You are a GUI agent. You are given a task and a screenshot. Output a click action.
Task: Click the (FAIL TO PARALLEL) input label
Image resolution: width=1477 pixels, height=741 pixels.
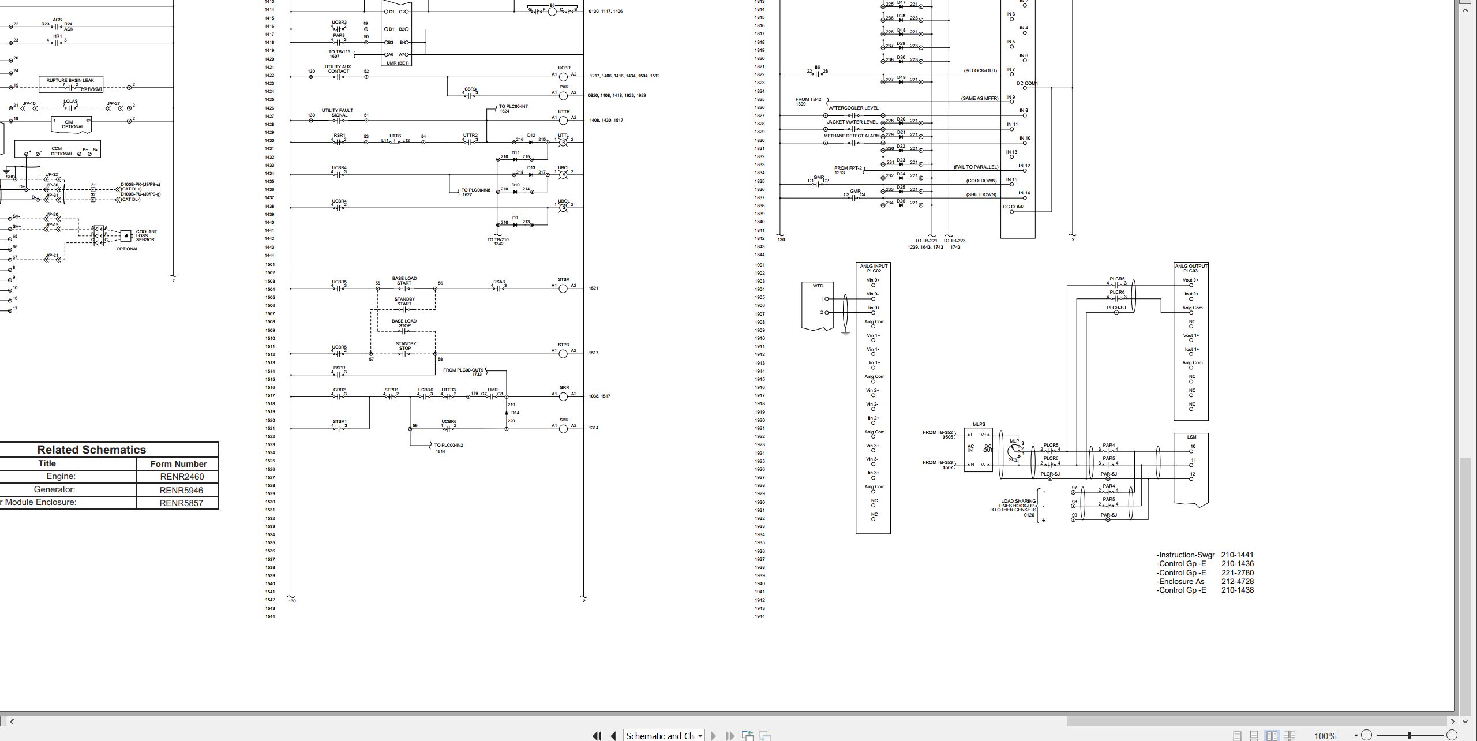pyautogui.click(x=976, y=167)
